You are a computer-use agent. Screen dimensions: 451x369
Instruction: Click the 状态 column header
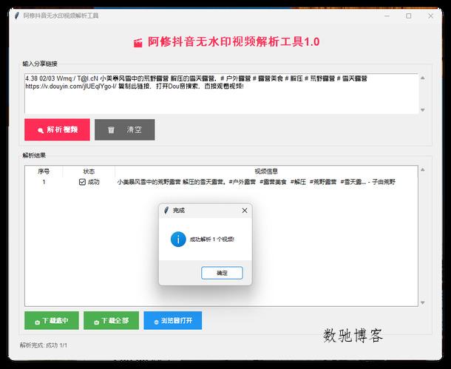click(x=89, y=172)
